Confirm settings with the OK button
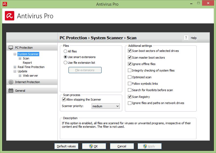 coord(94,146)
